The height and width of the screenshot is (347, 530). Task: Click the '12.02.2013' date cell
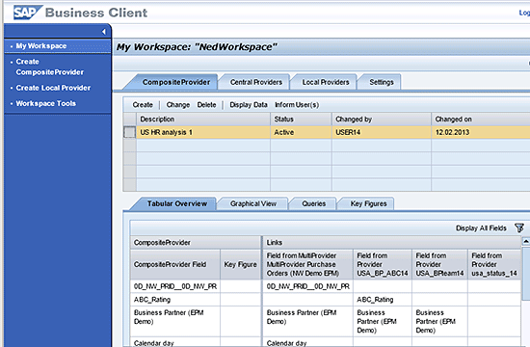(x=481, y=132)
